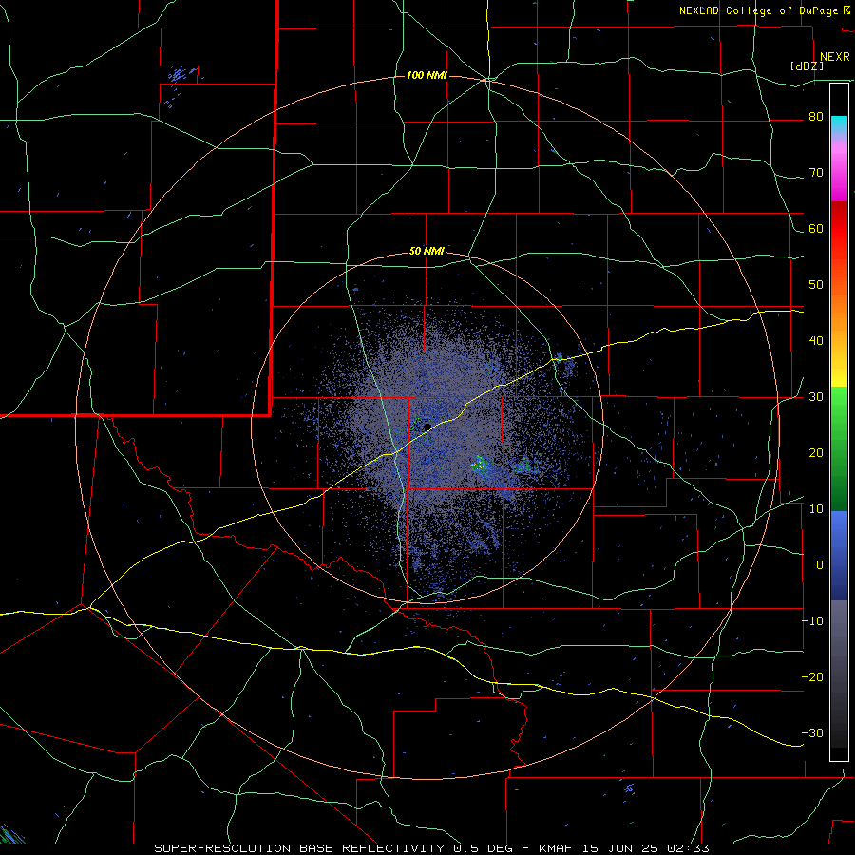Select the 50 NMI range ring label
855x855 pixels.
(x=427, y=251)
